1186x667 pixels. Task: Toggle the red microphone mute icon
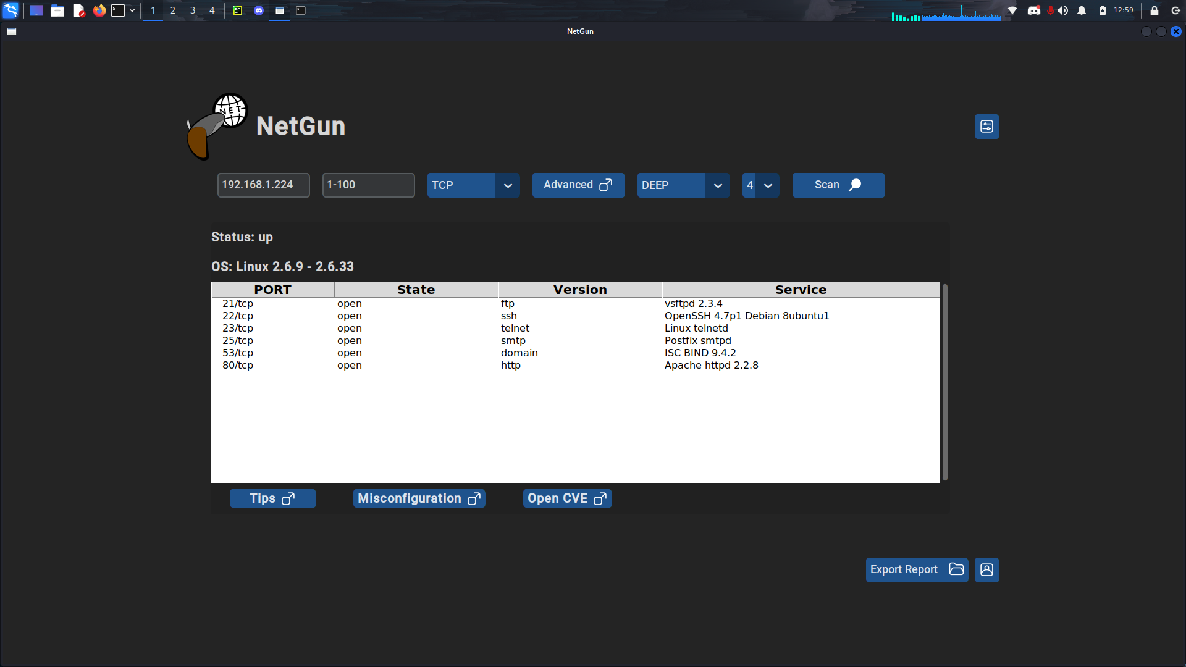point(1050,10)
